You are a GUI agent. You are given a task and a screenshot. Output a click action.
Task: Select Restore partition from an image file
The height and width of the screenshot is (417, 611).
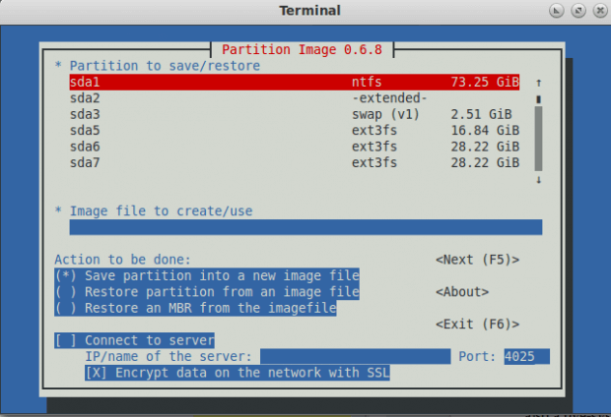point(207,292)
